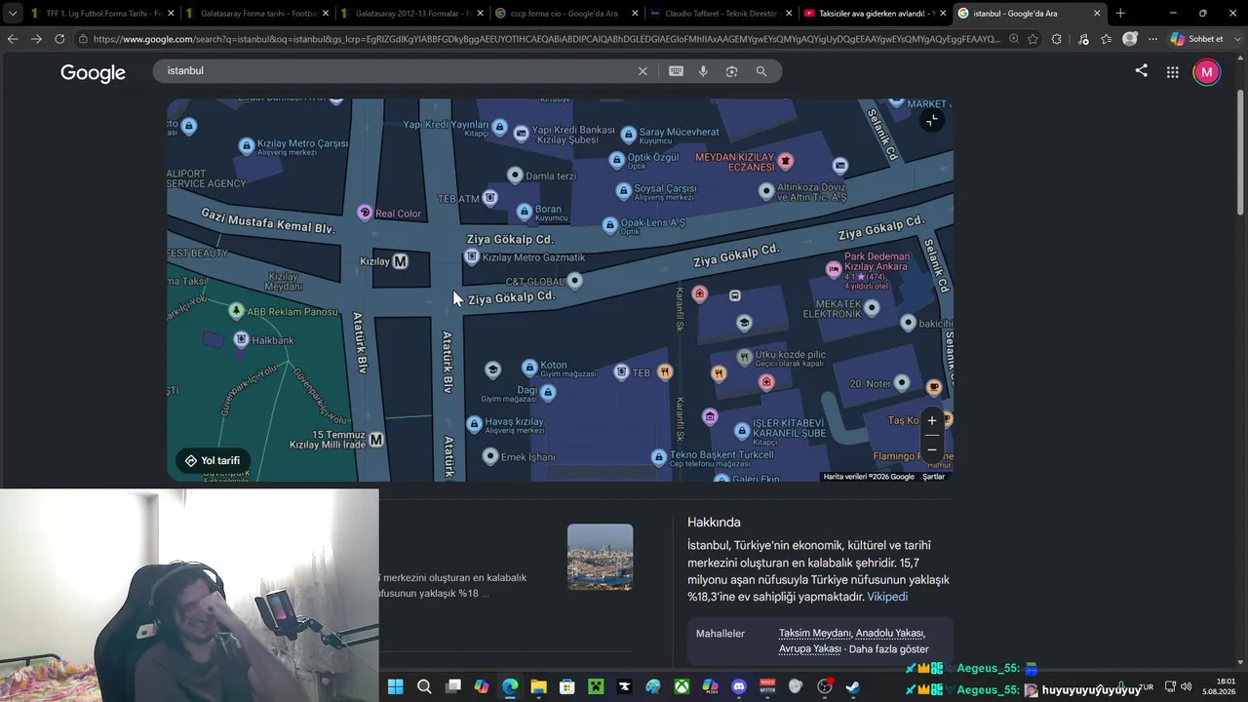Select the Real Color map pin
This screenshot has height=702, width=1248.
point(365,213)
